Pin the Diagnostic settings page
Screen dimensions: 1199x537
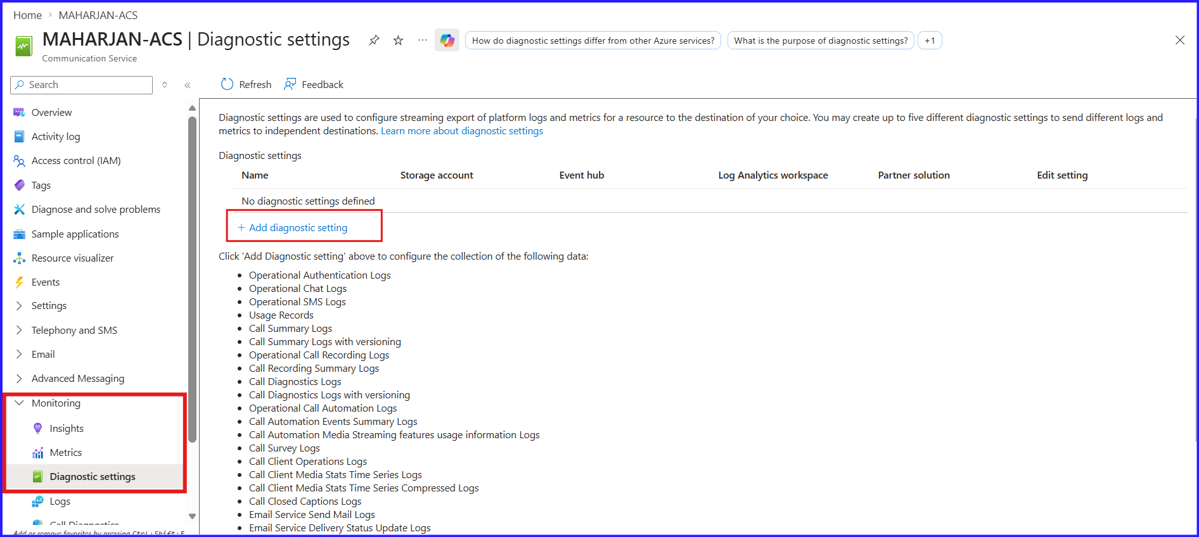(374, 41)
